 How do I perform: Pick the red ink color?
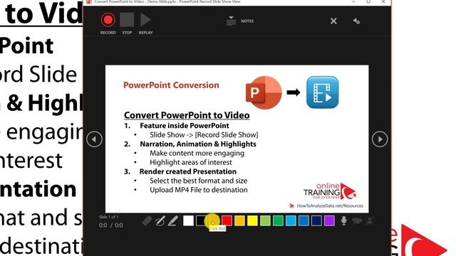pos(227,221)
